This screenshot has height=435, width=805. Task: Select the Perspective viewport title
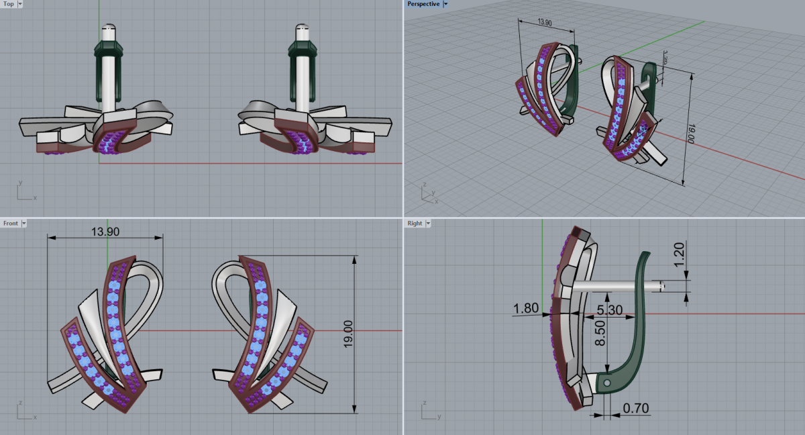click(423, 4)
